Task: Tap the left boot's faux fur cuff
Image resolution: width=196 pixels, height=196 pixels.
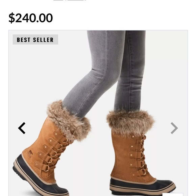Action: (69, 121)
